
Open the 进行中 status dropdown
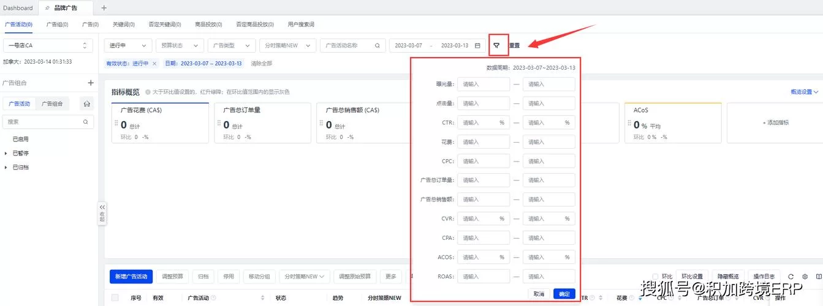pyautogui.click(x=129, y=45)
